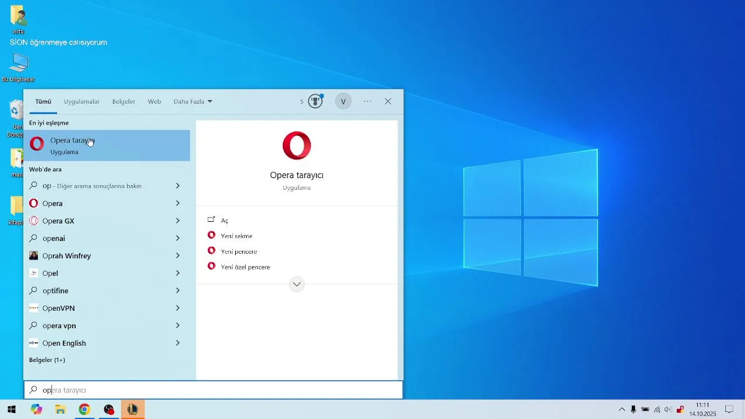
Task: Expand the arrow beside the Opel suggestion
Action: pyautogui.click(x=178, y=273)
